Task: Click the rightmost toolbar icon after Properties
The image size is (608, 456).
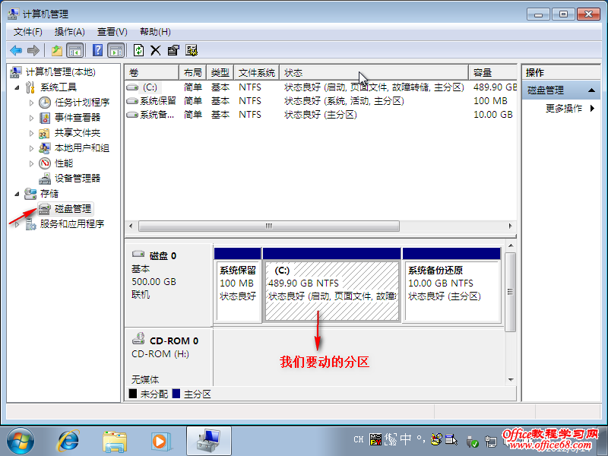Action: (192, 50)
